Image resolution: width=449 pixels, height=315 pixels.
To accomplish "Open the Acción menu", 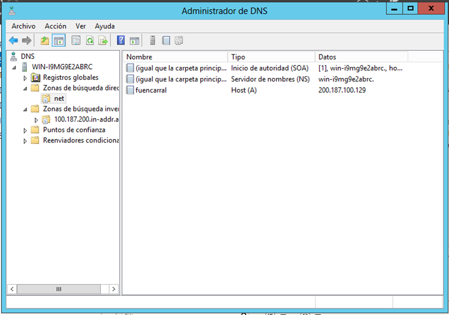I will [x=55, y=26].
